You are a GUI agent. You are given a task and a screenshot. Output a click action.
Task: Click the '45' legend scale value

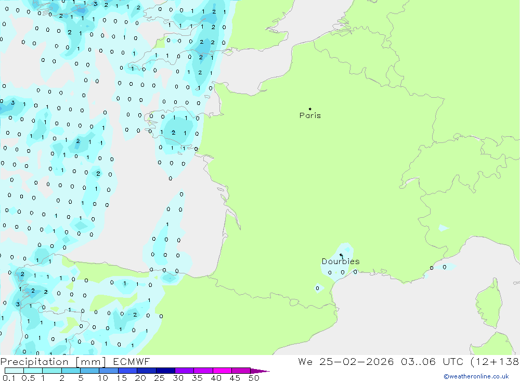pos(235,378)
